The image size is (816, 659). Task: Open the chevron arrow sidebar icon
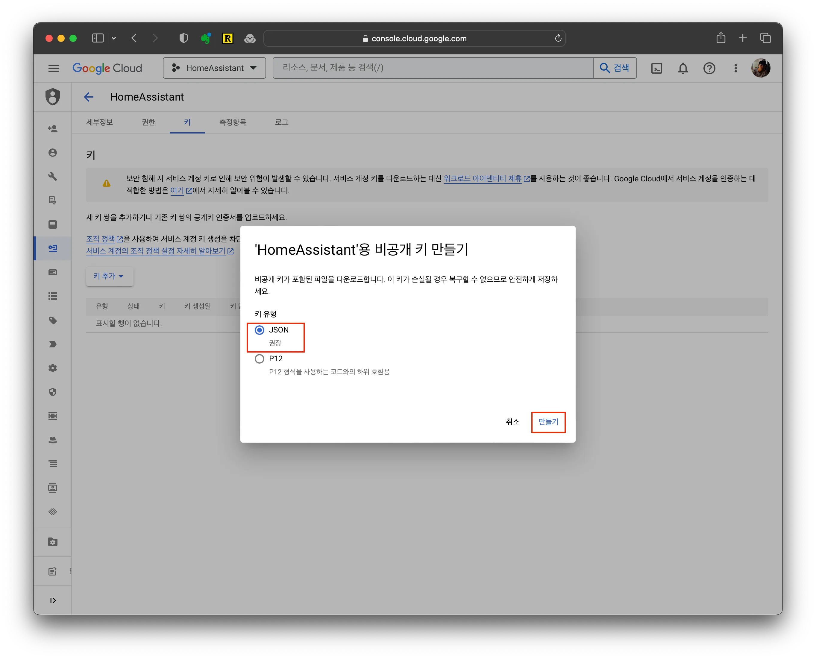pos(53,344)
